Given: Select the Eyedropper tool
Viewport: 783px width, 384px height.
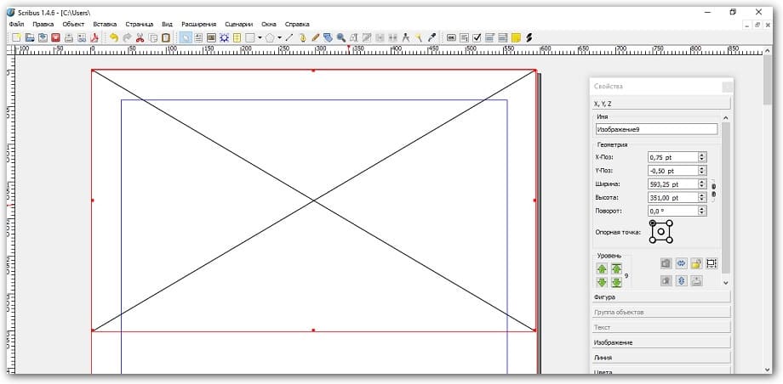Looking at the screenshot, I should click(432, 37).
